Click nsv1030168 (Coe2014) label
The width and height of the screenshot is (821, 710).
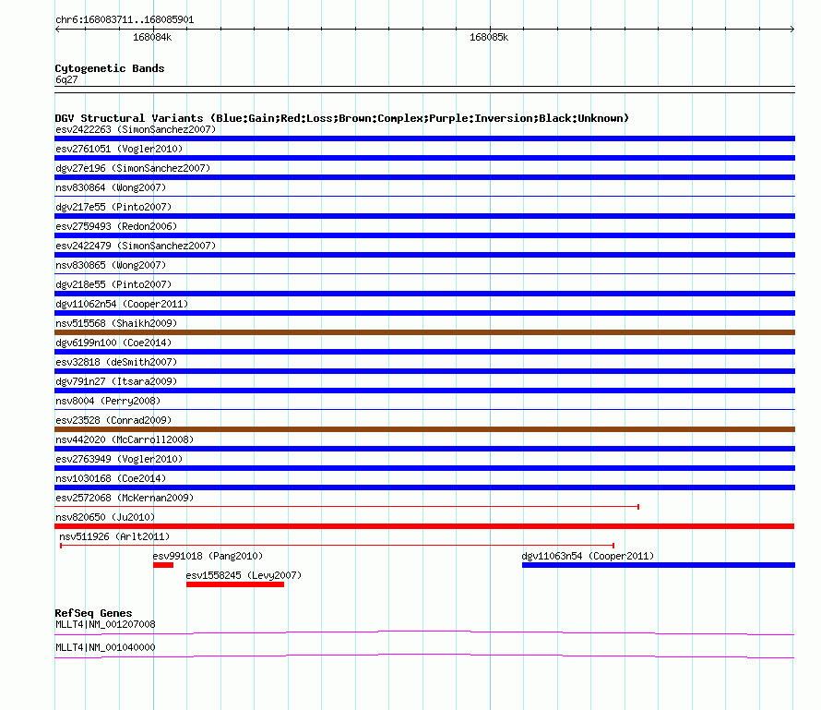111,478
